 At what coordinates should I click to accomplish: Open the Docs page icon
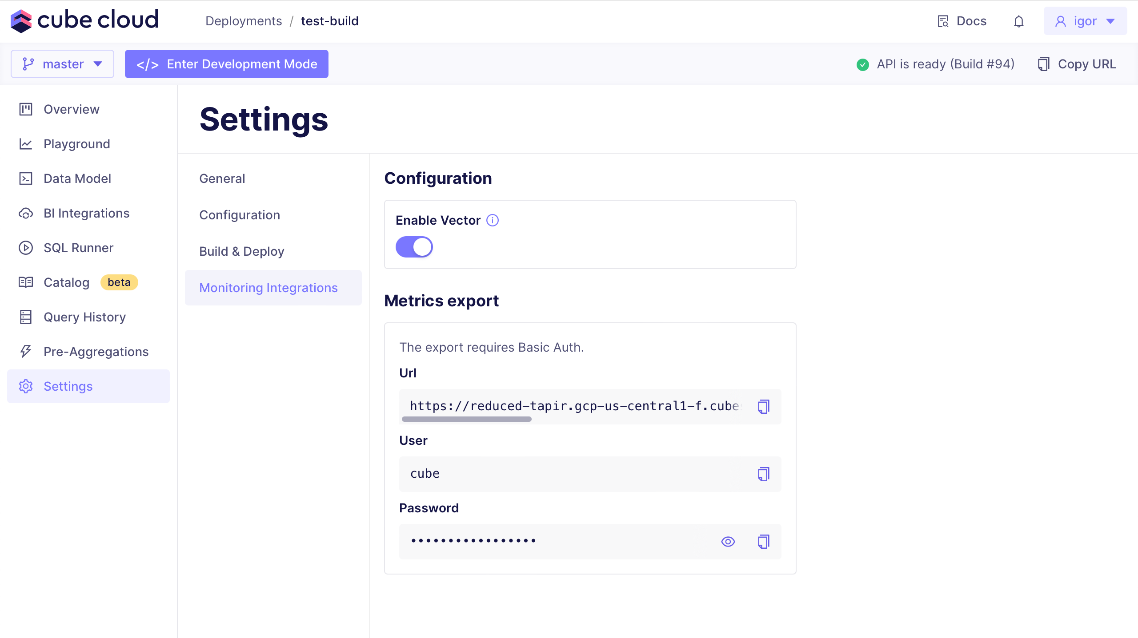coord(943,21)
